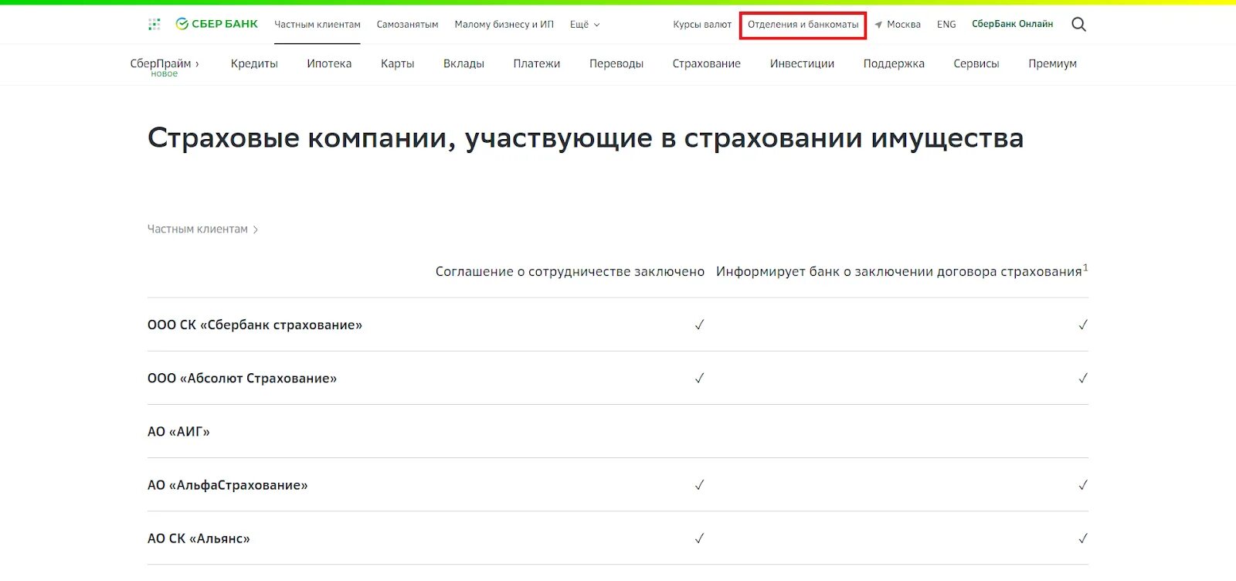Click the Сбербанк страхование informs-bank checkmark
This screenshot has height=581, width=1236.
click(x=1083, y=325)
